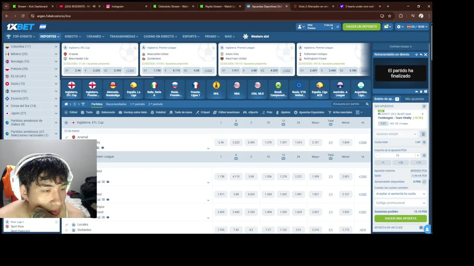Filter by Artes marciales sport
Viewport: 474px width, 266px height.
[340, 112]
